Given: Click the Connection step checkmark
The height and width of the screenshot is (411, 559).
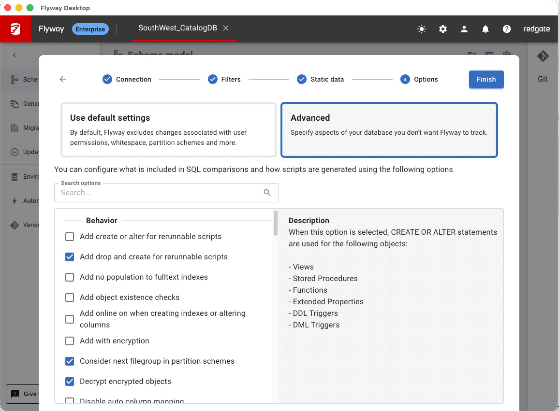Looking at the screenshot, I should coord(107,79).
